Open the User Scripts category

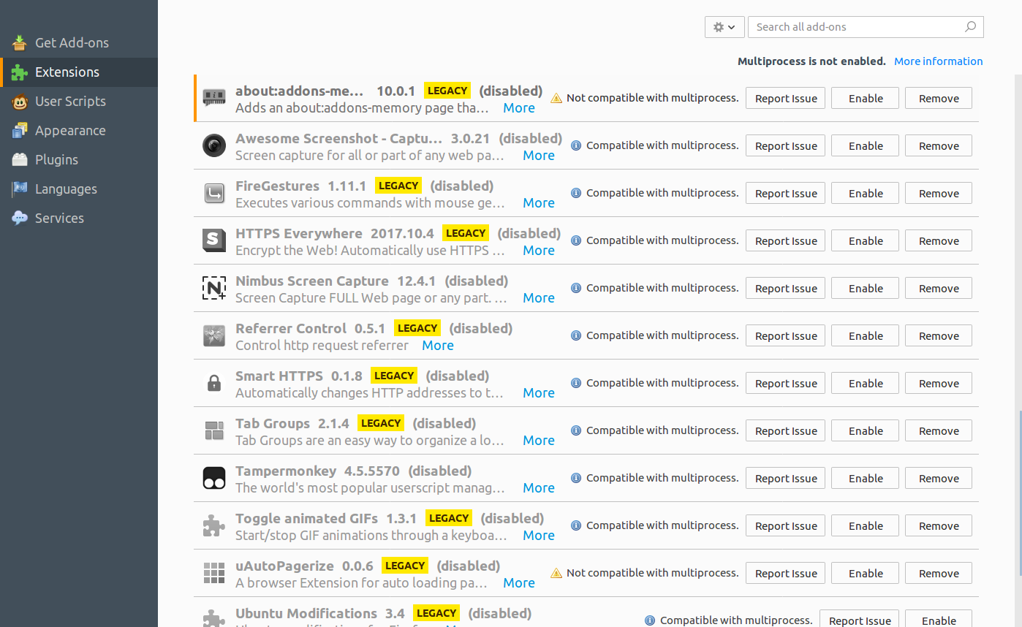(x=79, y=101)
